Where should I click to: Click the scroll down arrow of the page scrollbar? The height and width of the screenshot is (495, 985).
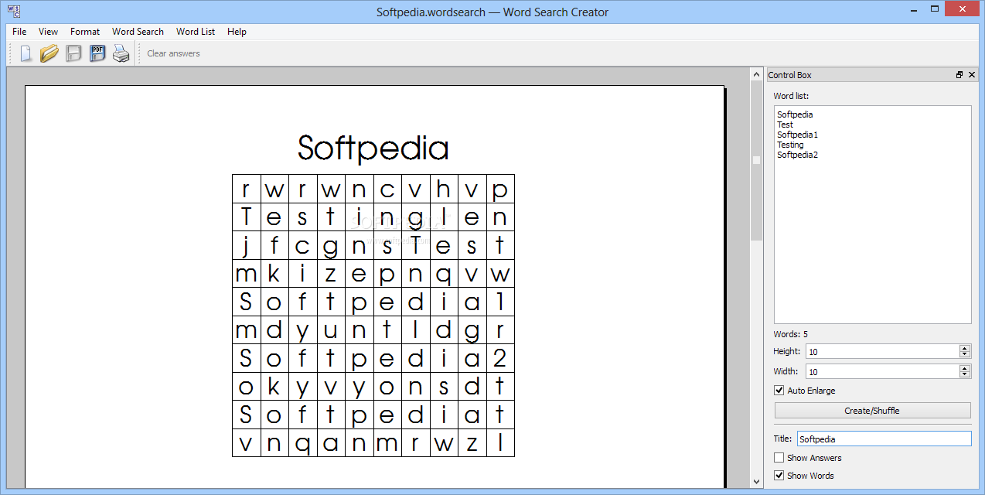click(756, 481)
